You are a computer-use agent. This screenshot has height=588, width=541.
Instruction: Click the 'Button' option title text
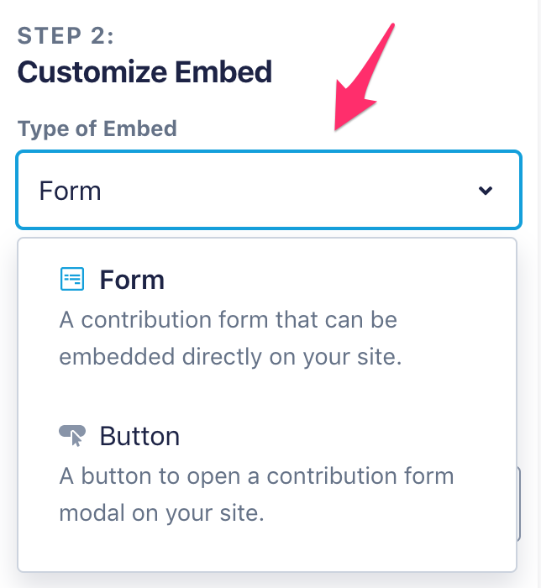[139, 436]
